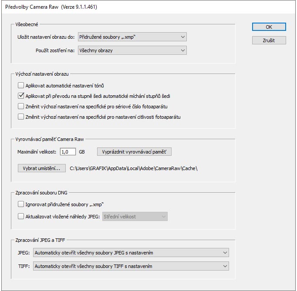Click the OK button
The width and height of the screenshot is (297, 291).
tap(269, 27)
